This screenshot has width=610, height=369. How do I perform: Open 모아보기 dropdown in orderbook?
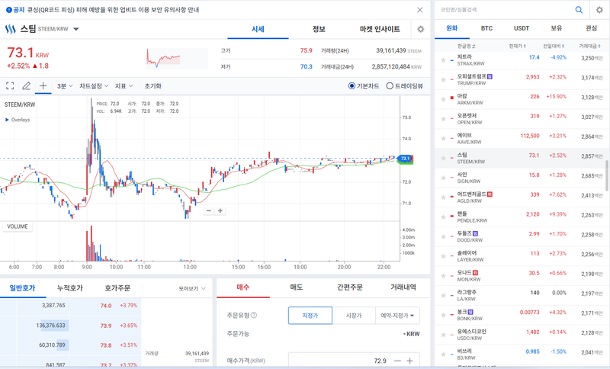[192, 288]
